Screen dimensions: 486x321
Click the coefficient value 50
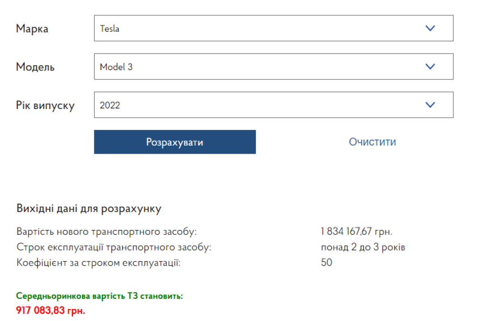[327, 263]
